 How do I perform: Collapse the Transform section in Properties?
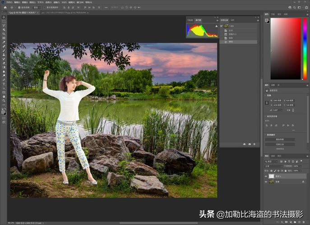coord(265,95)
